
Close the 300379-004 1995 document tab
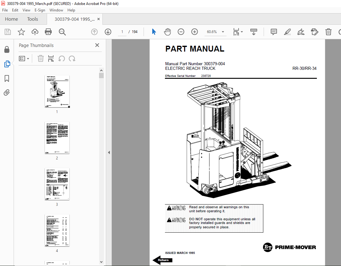[98, 19]
